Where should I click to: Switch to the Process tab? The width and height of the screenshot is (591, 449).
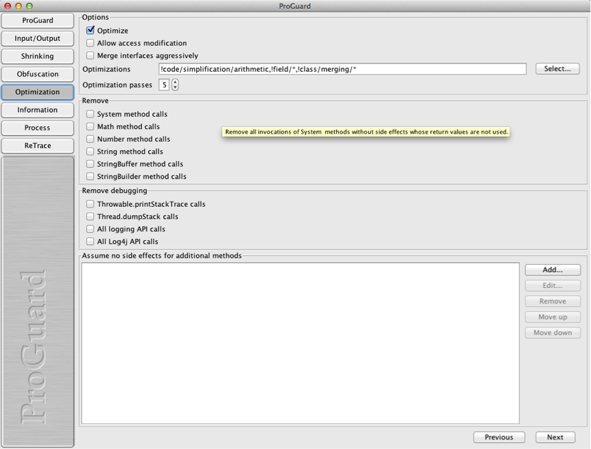click(38, 128)
